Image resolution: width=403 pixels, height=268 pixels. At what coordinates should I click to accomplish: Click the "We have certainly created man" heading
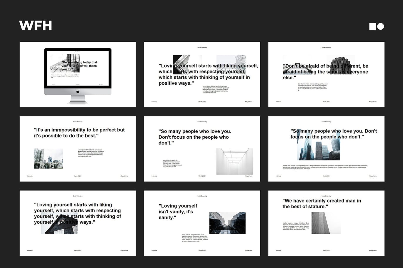[322, 204]
